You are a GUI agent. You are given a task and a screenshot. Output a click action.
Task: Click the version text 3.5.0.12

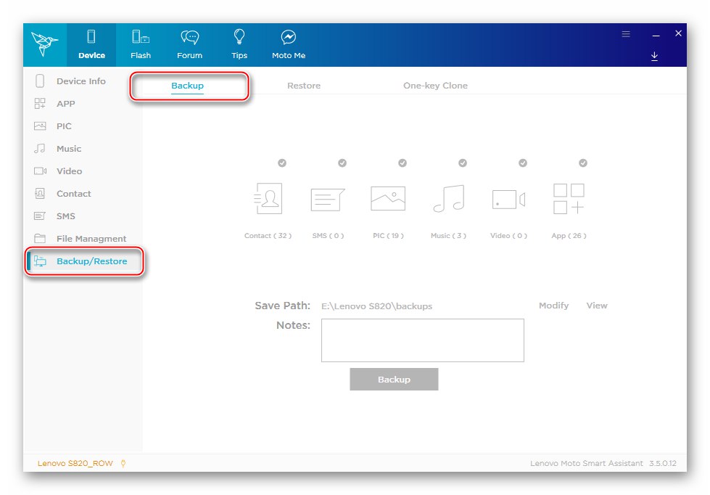[662, 463]
